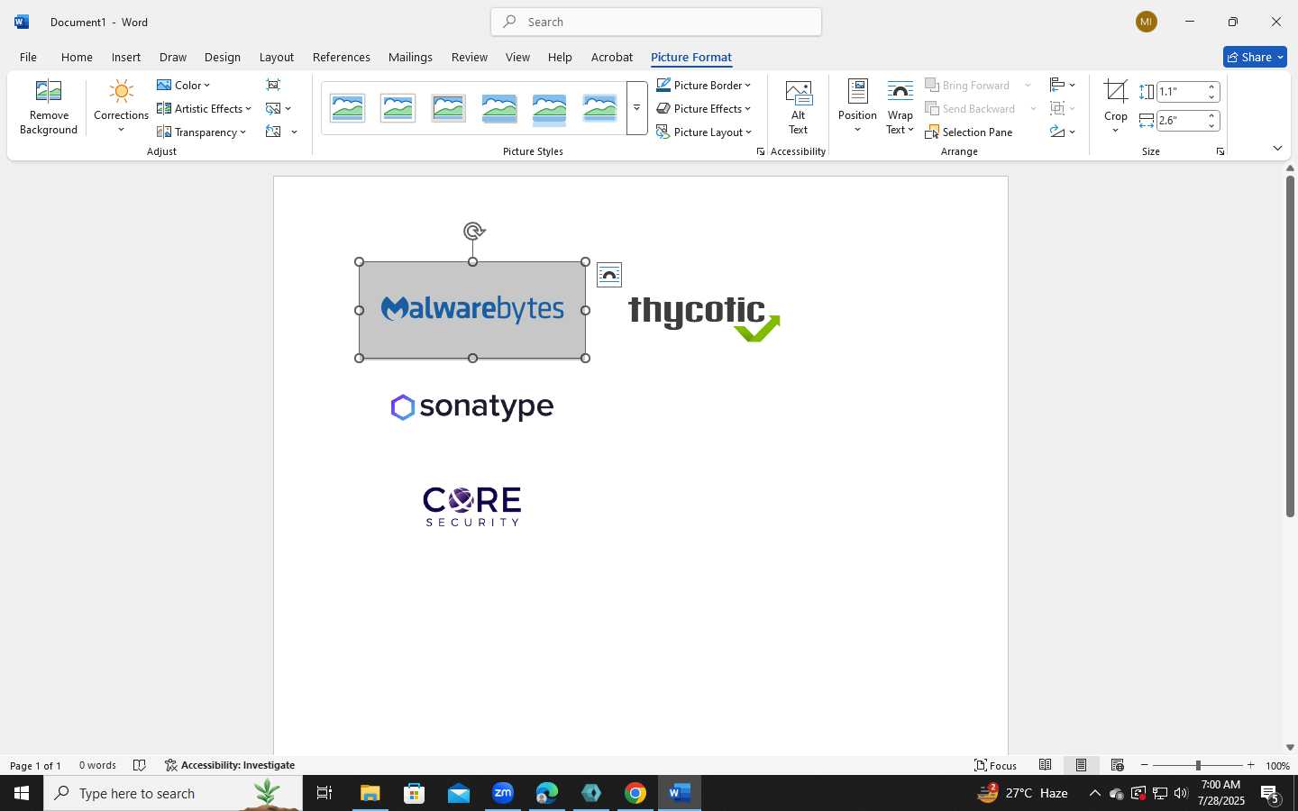This screenshot has width=1298, height=811.
Task: Click the Layout Options icon beside the Malwarebytes image
Action: click(x=609, y=275)
